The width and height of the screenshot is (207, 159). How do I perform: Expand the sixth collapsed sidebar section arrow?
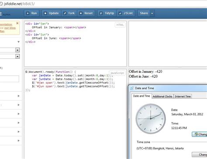pos(18,141)
